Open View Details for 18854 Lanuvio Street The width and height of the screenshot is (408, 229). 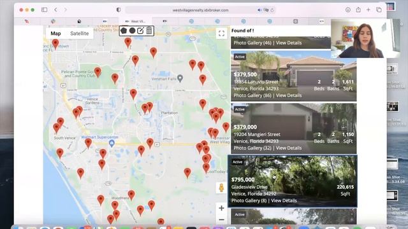click(x=289, y=95)
